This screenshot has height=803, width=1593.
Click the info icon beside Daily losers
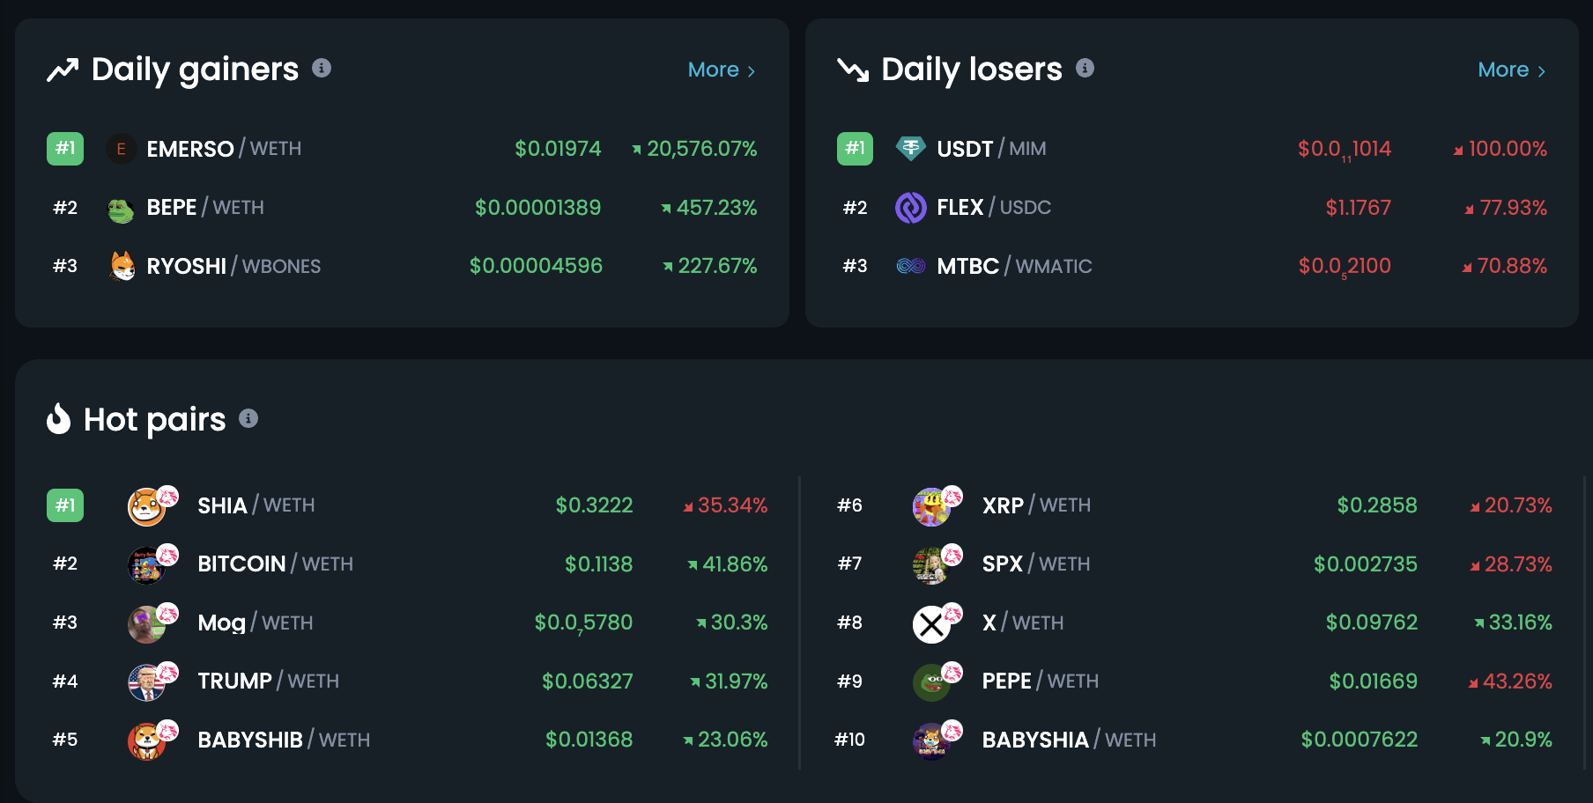1085,68
